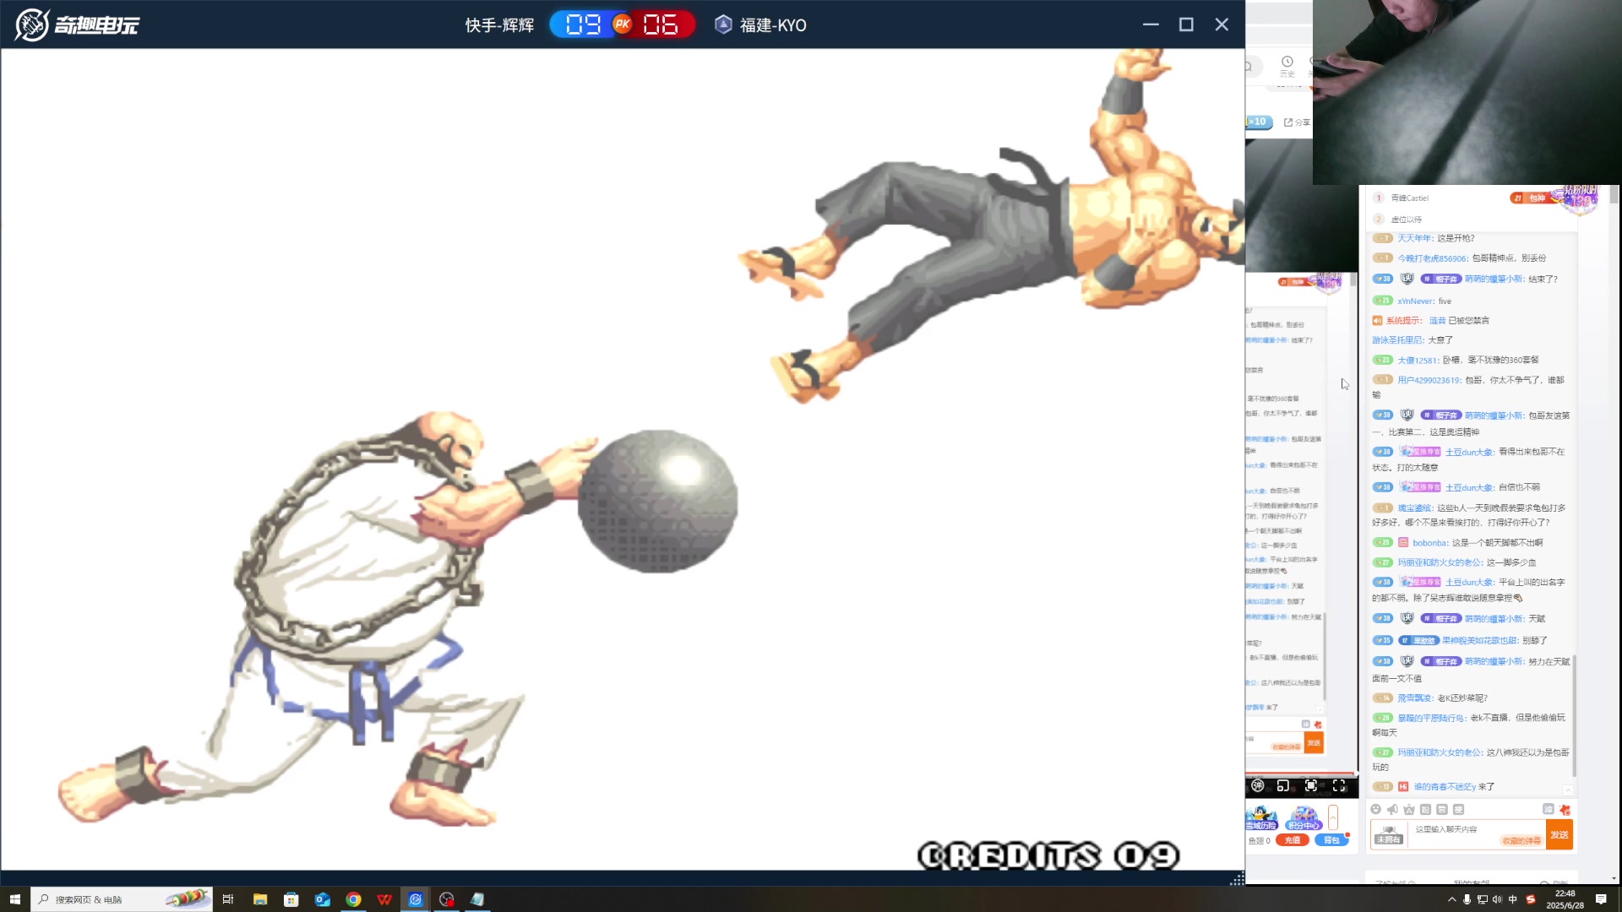Screen dimensions: 1622x912
Task: Click the megaphone horn icon in chat toolbar
Action: (1392, 809)
